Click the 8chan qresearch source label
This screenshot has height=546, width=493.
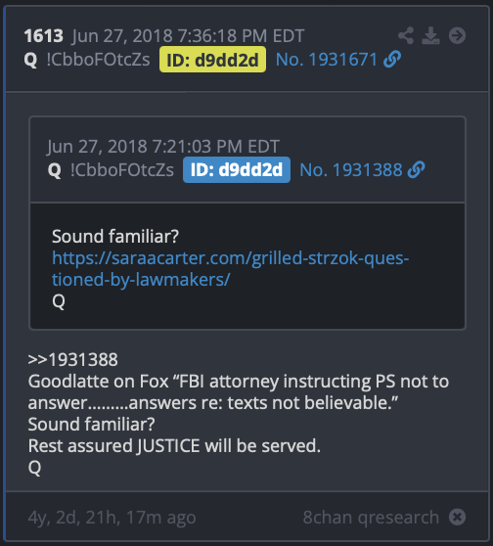click(371, 518)
